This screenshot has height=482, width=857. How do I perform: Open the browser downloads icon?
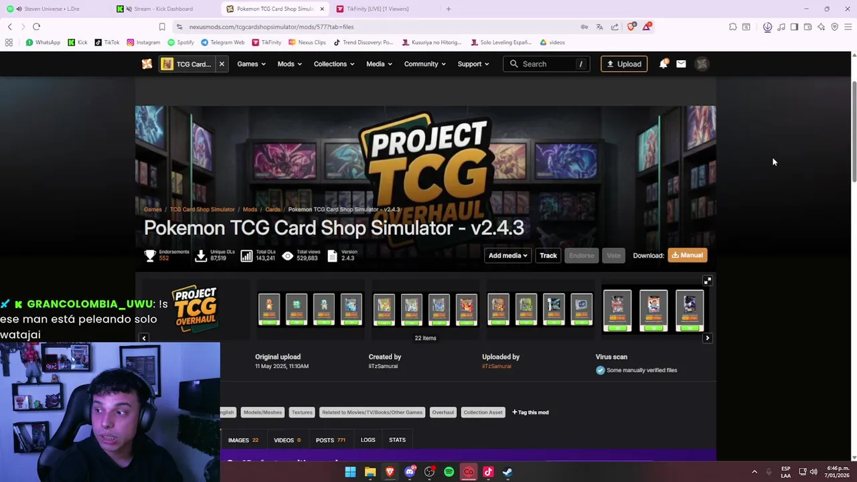coord(767,27)
